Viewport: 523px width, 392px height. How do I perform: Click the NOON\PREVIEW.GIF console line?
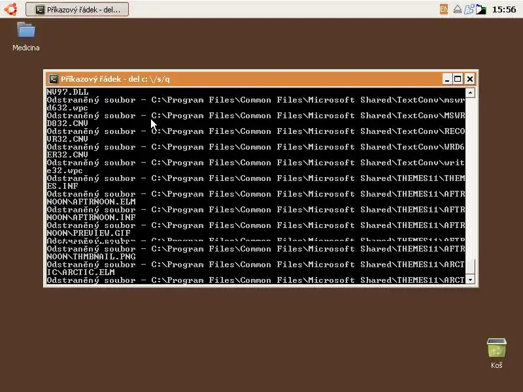tap(88, 233)
